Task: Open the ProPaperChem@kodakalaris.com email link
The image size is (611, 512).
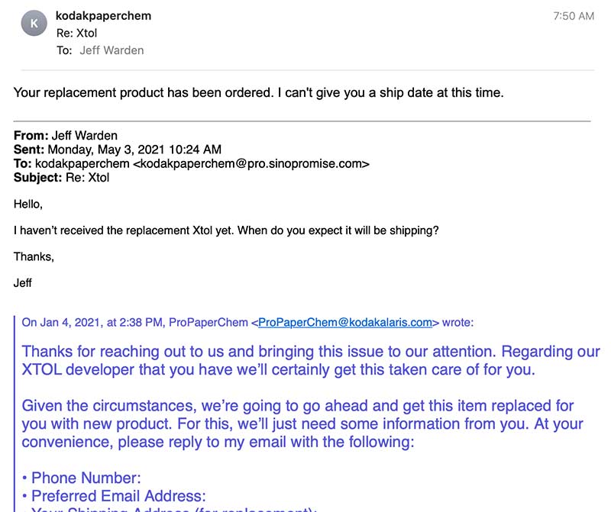Action: coord(345,323)
